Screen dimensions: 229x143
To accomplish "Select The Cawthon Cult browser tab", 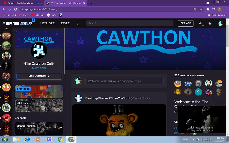I will coord(65,3).
